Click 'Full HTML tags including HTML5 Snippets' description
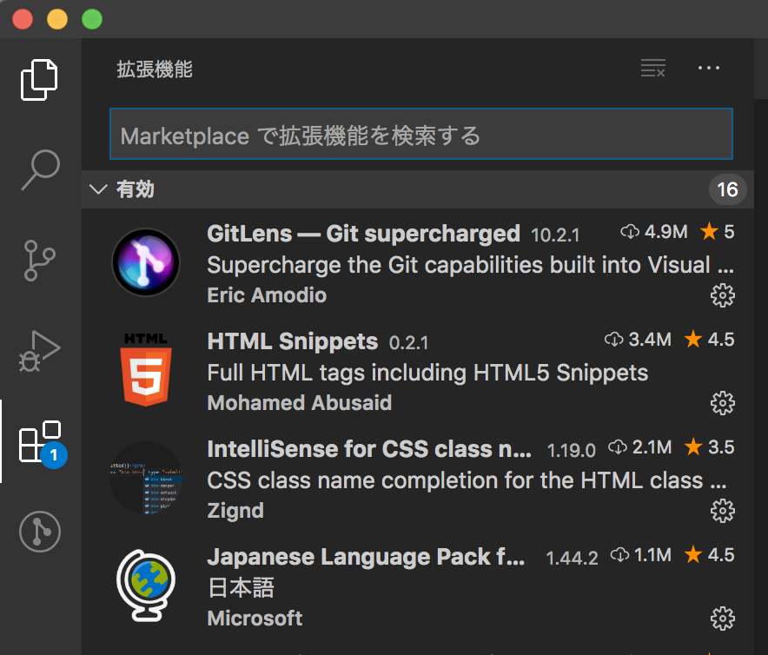 pyautogui.click(x=427, y=373)
